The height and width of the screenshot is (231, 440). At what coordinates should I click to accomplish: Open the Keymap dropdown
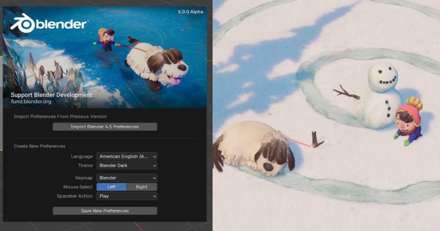127,178
